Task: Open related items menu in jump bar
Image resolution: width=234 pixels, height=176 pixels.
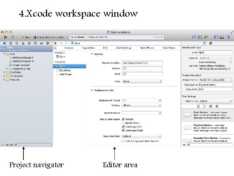Action: [55, 43]
